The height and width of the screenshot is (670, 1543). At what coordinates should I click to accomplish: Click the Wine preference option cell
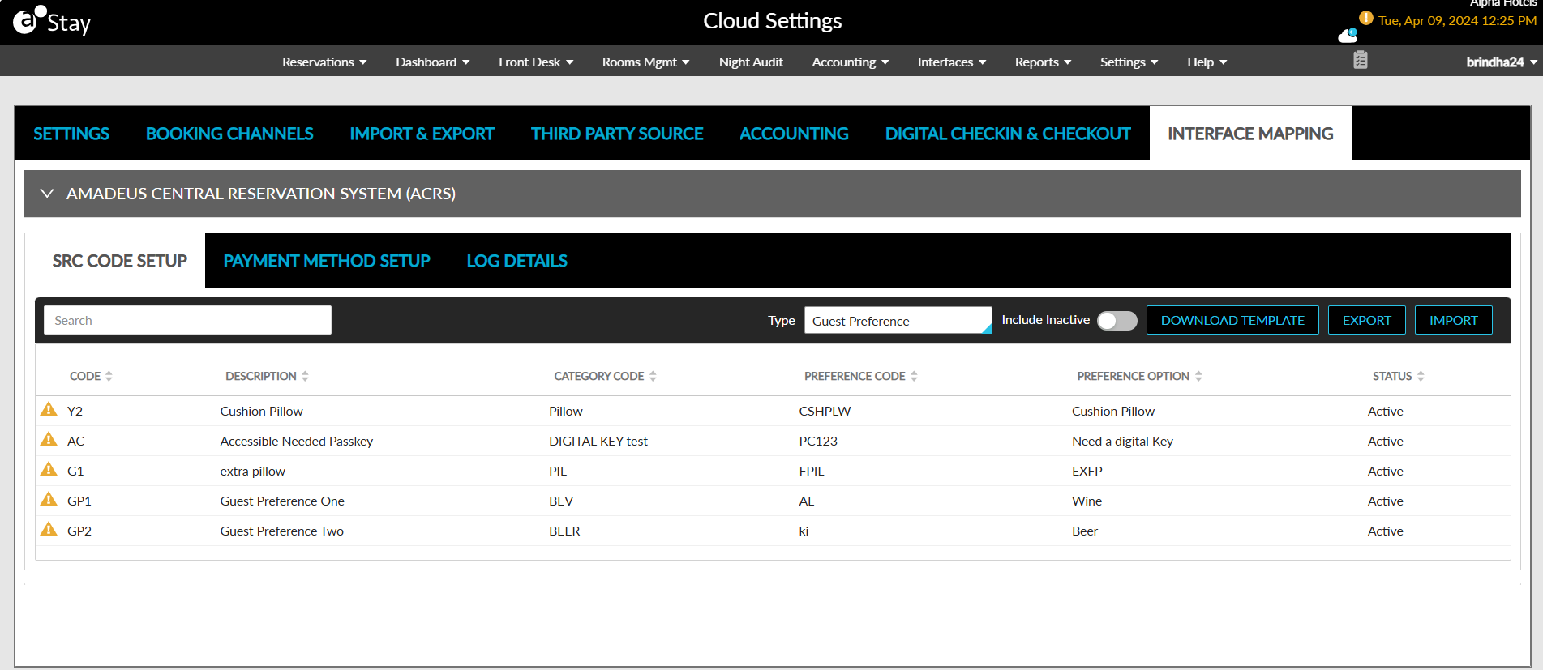pos(1087,501)
